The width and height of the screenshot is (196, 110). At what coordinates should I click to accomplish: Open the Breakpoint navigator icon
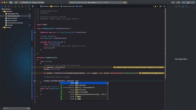click(26, 6)
